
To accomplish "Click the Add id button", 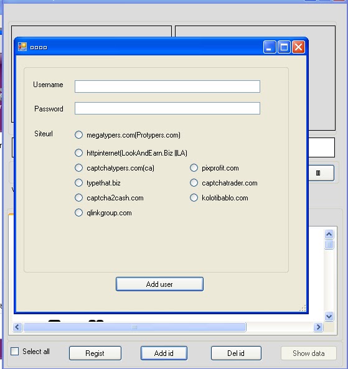I will [x=164, y=353].
